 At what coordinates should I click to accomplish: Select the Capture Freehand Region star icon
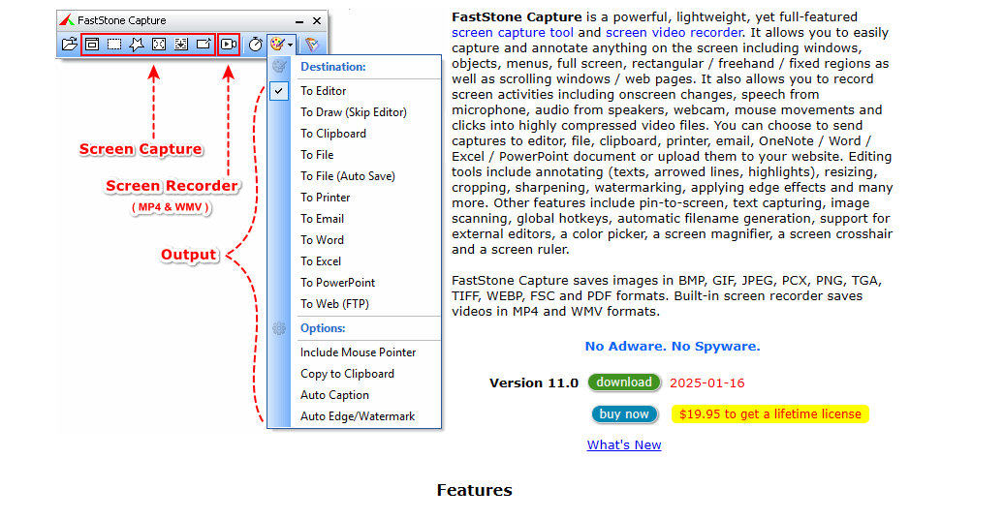(x=137, y=45)
